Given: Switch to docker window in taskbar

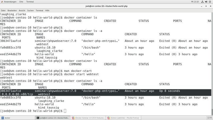Looking at the screenshot, I should point(18,118).
